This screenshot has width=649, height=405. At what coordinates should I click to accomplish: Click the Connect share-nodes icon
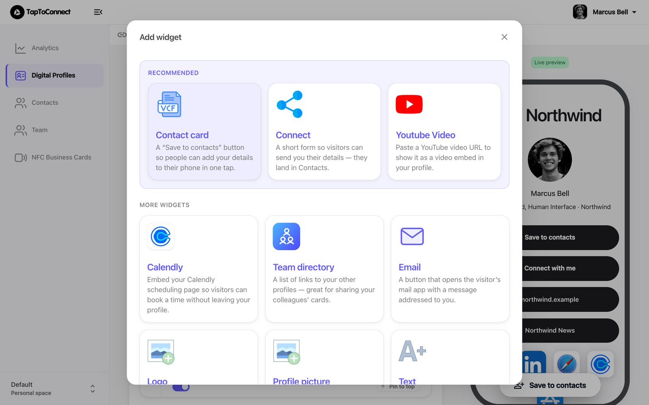(290, 104)
